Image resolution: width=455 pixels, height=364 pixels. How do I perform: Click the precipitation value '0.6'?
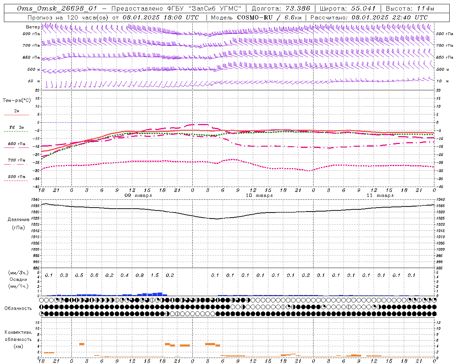[94, 275]
